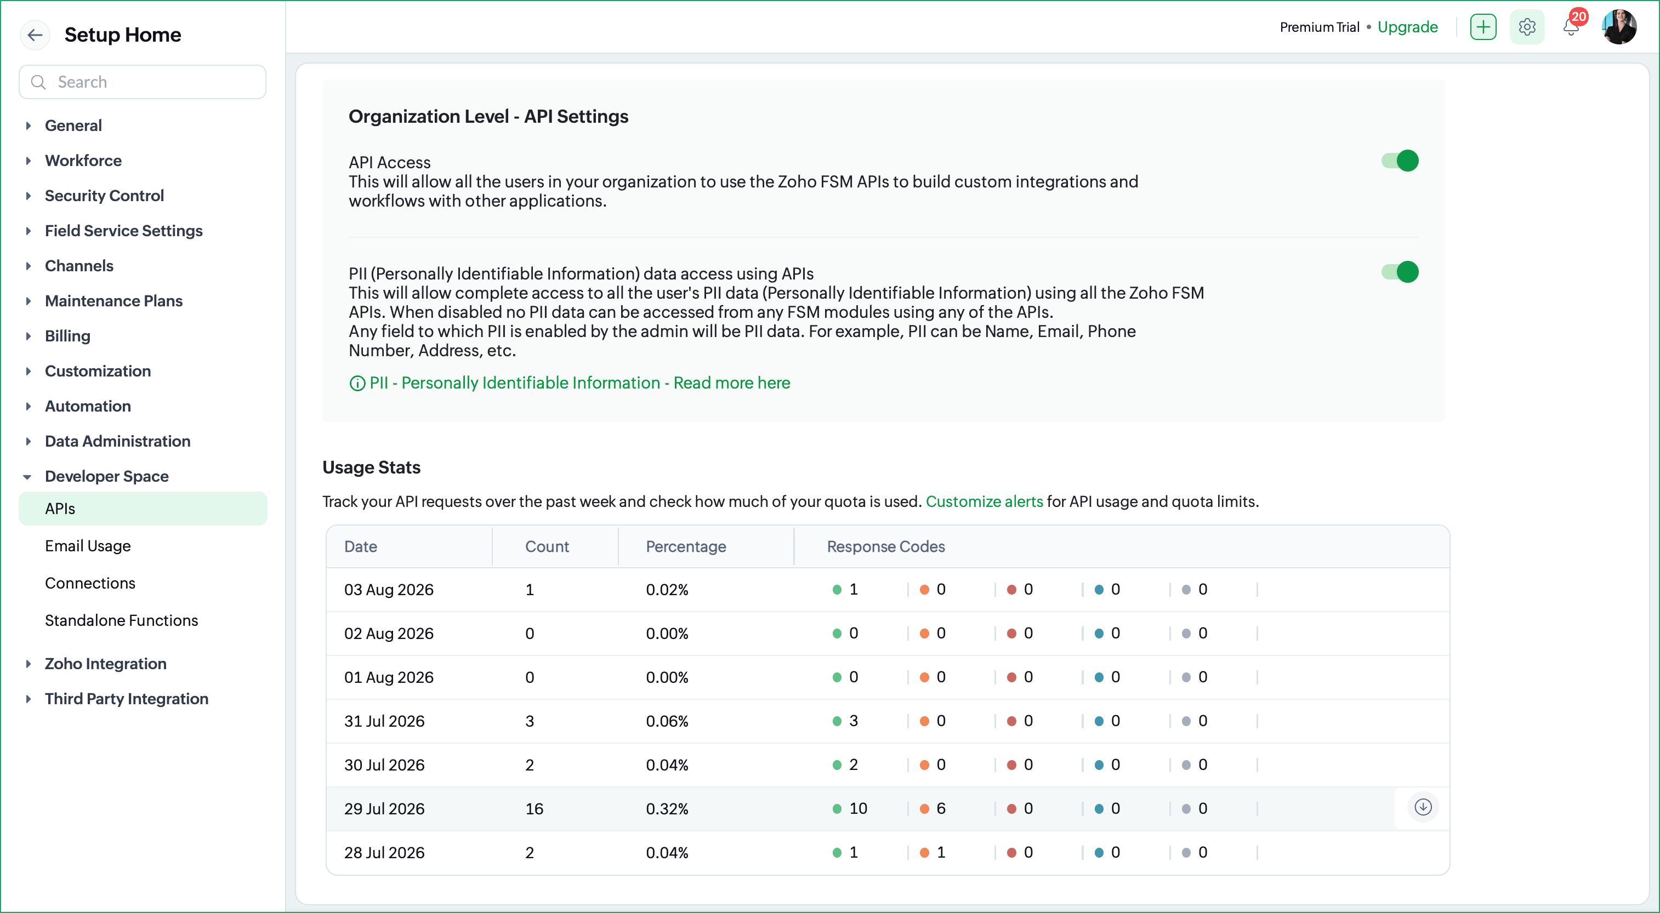Click the search magnifier icon in sidebar
The image size is (1660, 913).
click(x=38, y=82)
